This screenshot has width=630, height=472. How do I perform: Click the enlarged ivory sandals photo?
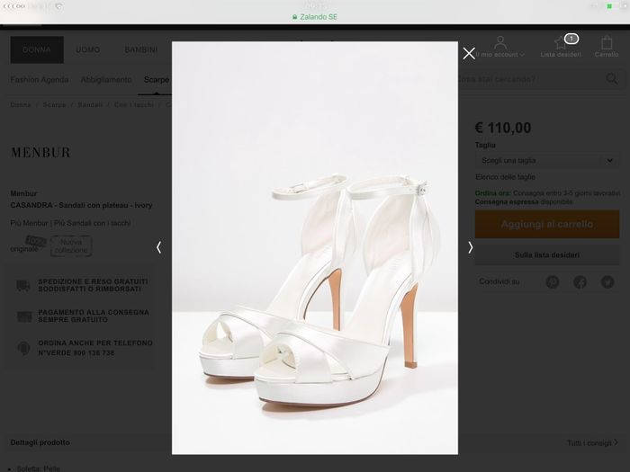point(315,247)
